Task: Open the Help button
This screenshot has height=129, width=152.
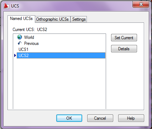Action: (x=131, y=118)
